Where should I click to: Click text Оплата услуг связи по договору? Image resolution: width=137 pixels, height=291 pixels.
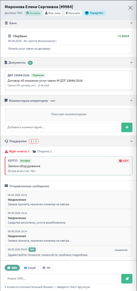[29, 49]
